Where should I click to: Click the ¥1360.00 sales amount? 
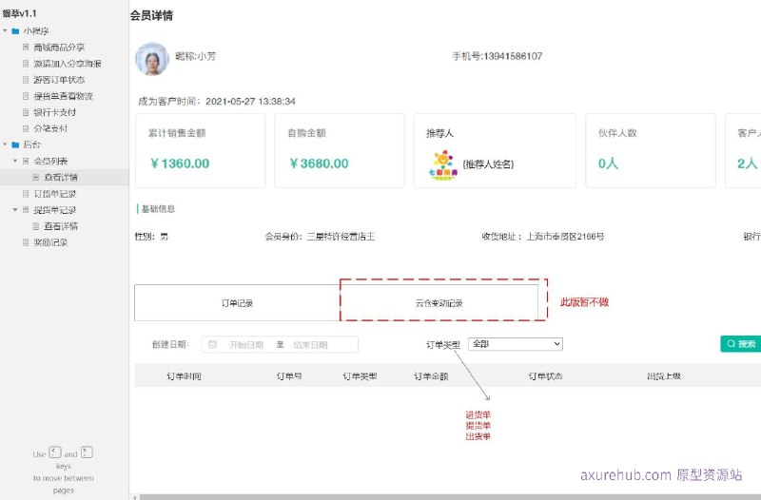[x=180, y=163]
